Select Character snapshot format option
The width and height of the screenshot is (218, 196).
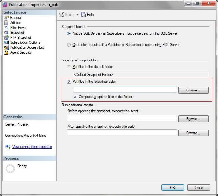(69, 45)
